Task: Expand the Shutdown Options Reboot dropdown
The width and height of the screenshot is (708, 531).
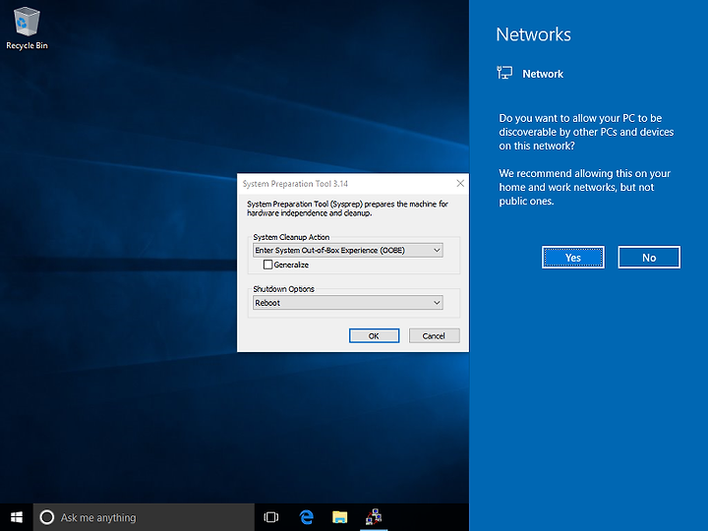Action: point(348,303)
